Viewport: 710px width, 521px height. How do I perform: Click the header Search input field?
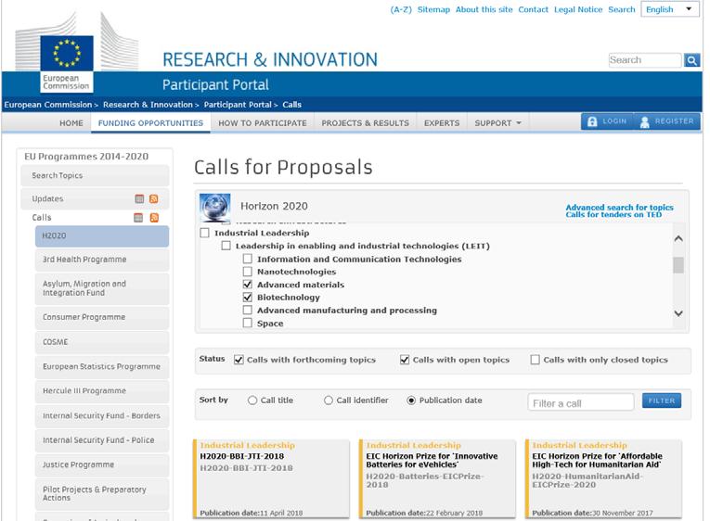pyautogui.click(x=645, y=60)
